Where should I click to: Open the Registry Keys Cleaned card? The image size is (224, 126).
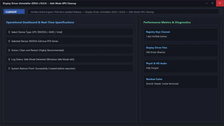pyautogui.click(x=181, y=34)
